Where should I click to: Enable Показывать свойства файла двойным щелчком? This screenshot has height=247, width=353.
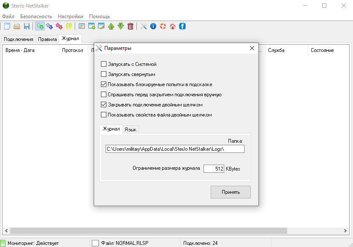click(103, 115)
